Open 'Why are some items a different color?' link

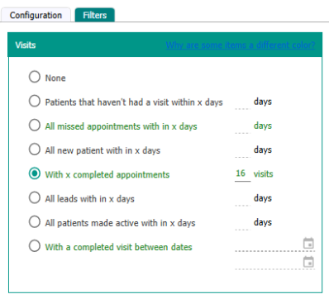pyautogui.click(x=241, y=45)
